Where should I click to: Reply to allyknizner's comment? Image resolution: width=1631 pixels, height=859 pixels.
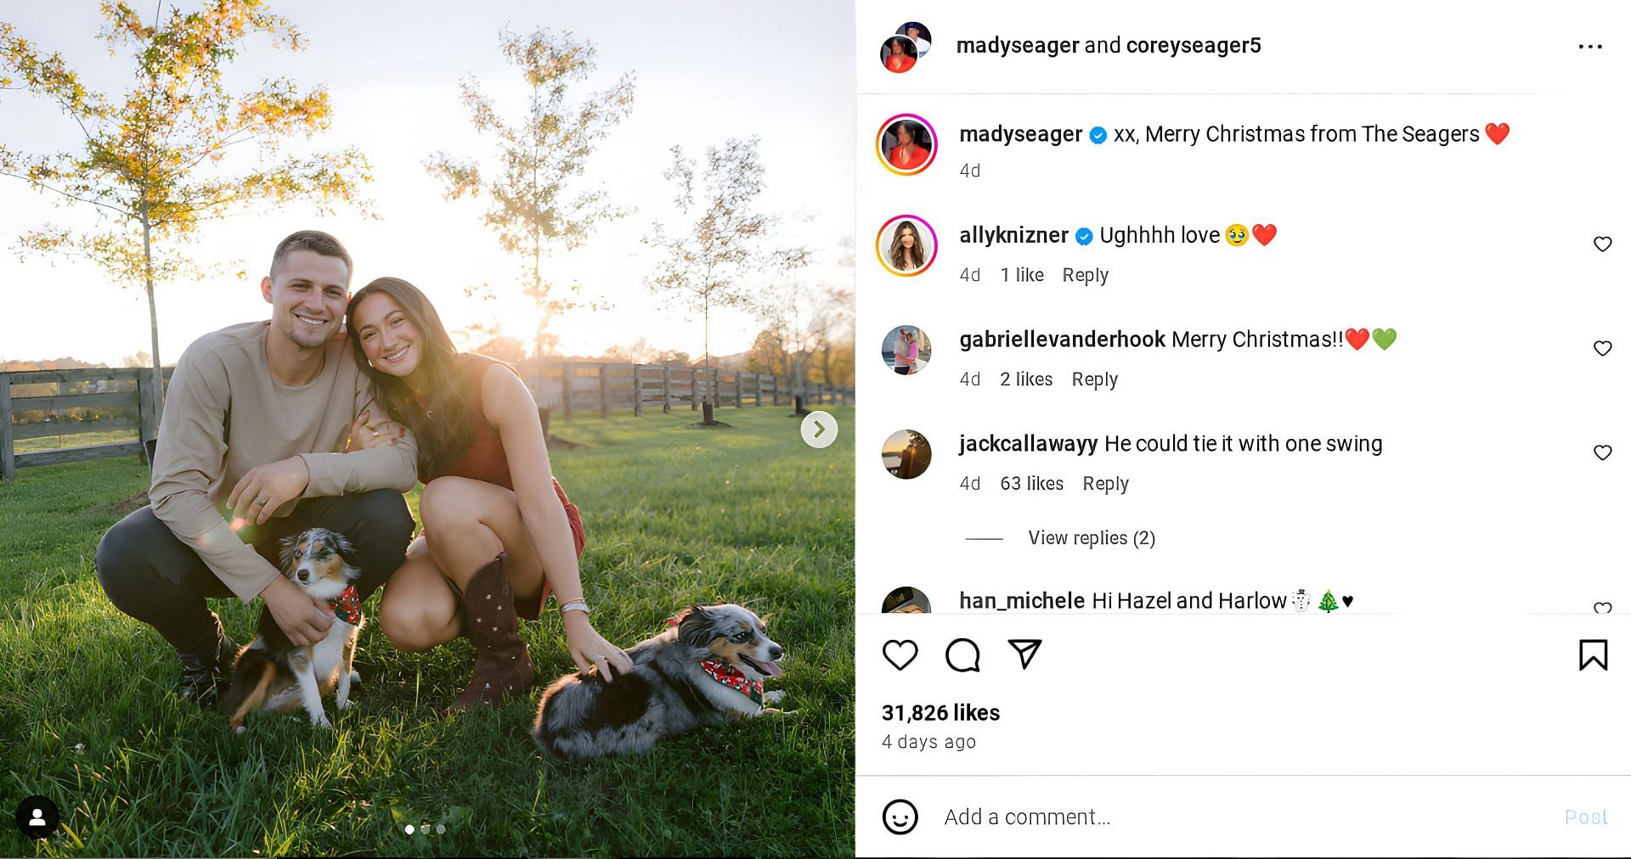point(1085,275)
